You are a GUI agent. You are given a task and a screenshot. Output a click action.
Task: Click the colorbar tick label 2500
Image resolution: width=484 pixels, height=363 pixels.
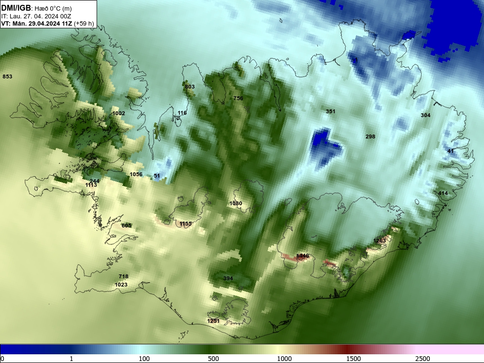coord(423,359)
